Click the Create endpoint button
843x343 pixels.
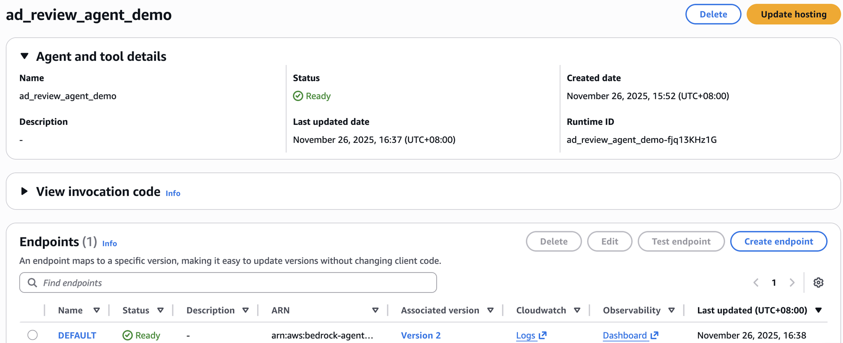pos(778,242)
